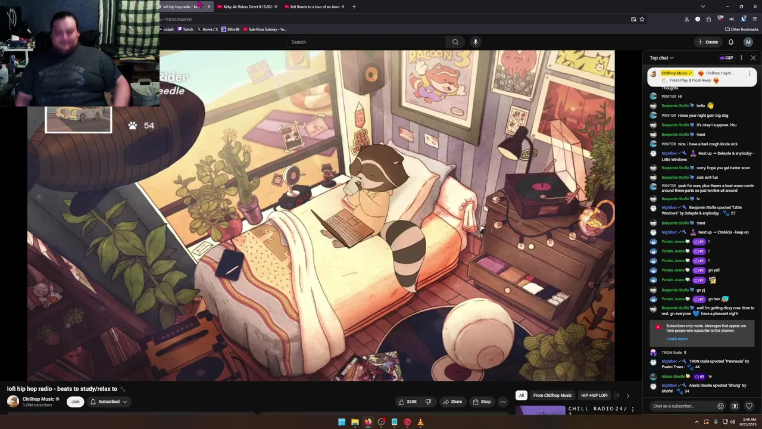Image resolution: width=762 pixels, height=429 pixels.
Task: Toggle system volume icon in tray
Action: 732,421
